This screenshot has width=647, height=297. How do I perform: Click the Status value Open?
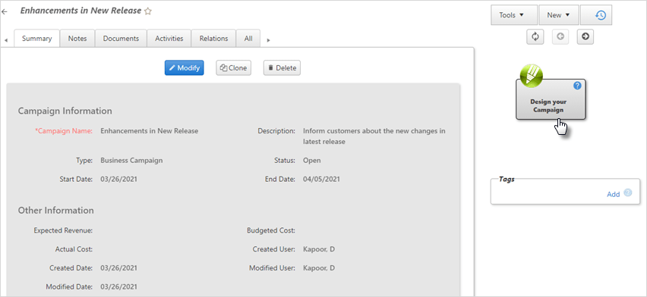[x=312, y=161]
